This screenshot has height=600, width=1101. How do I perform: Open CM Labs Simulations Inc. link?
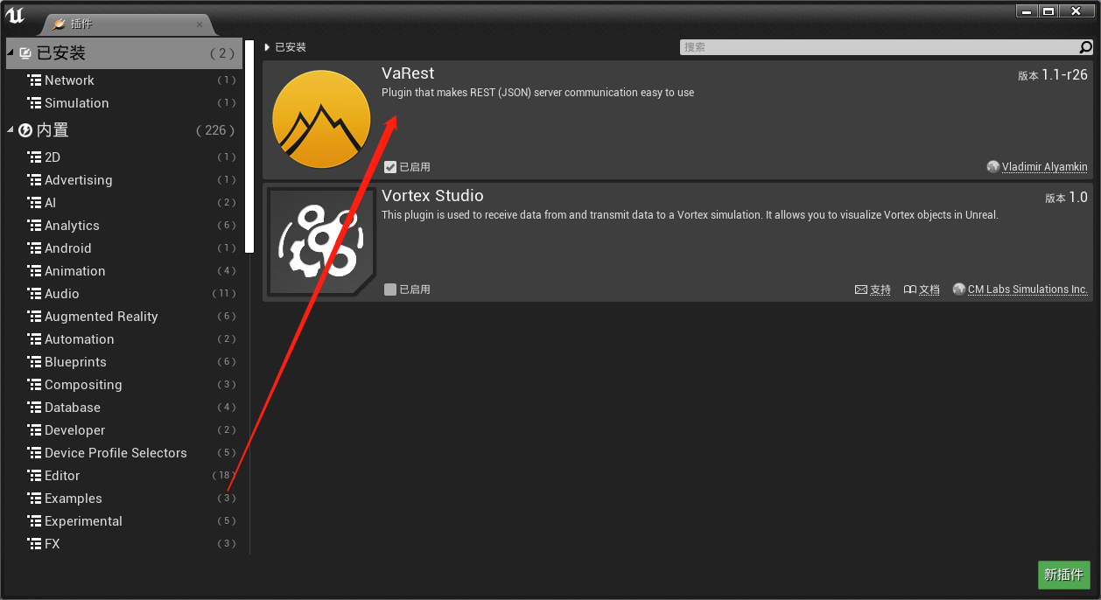(1027, 290)
